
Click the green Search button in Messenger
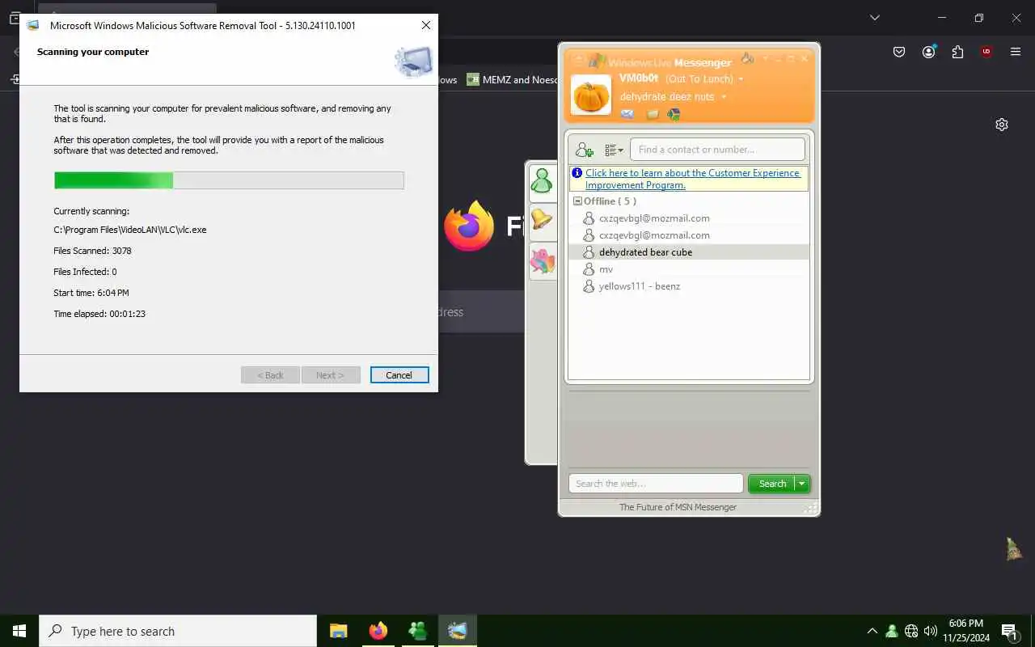pos(771,484)
